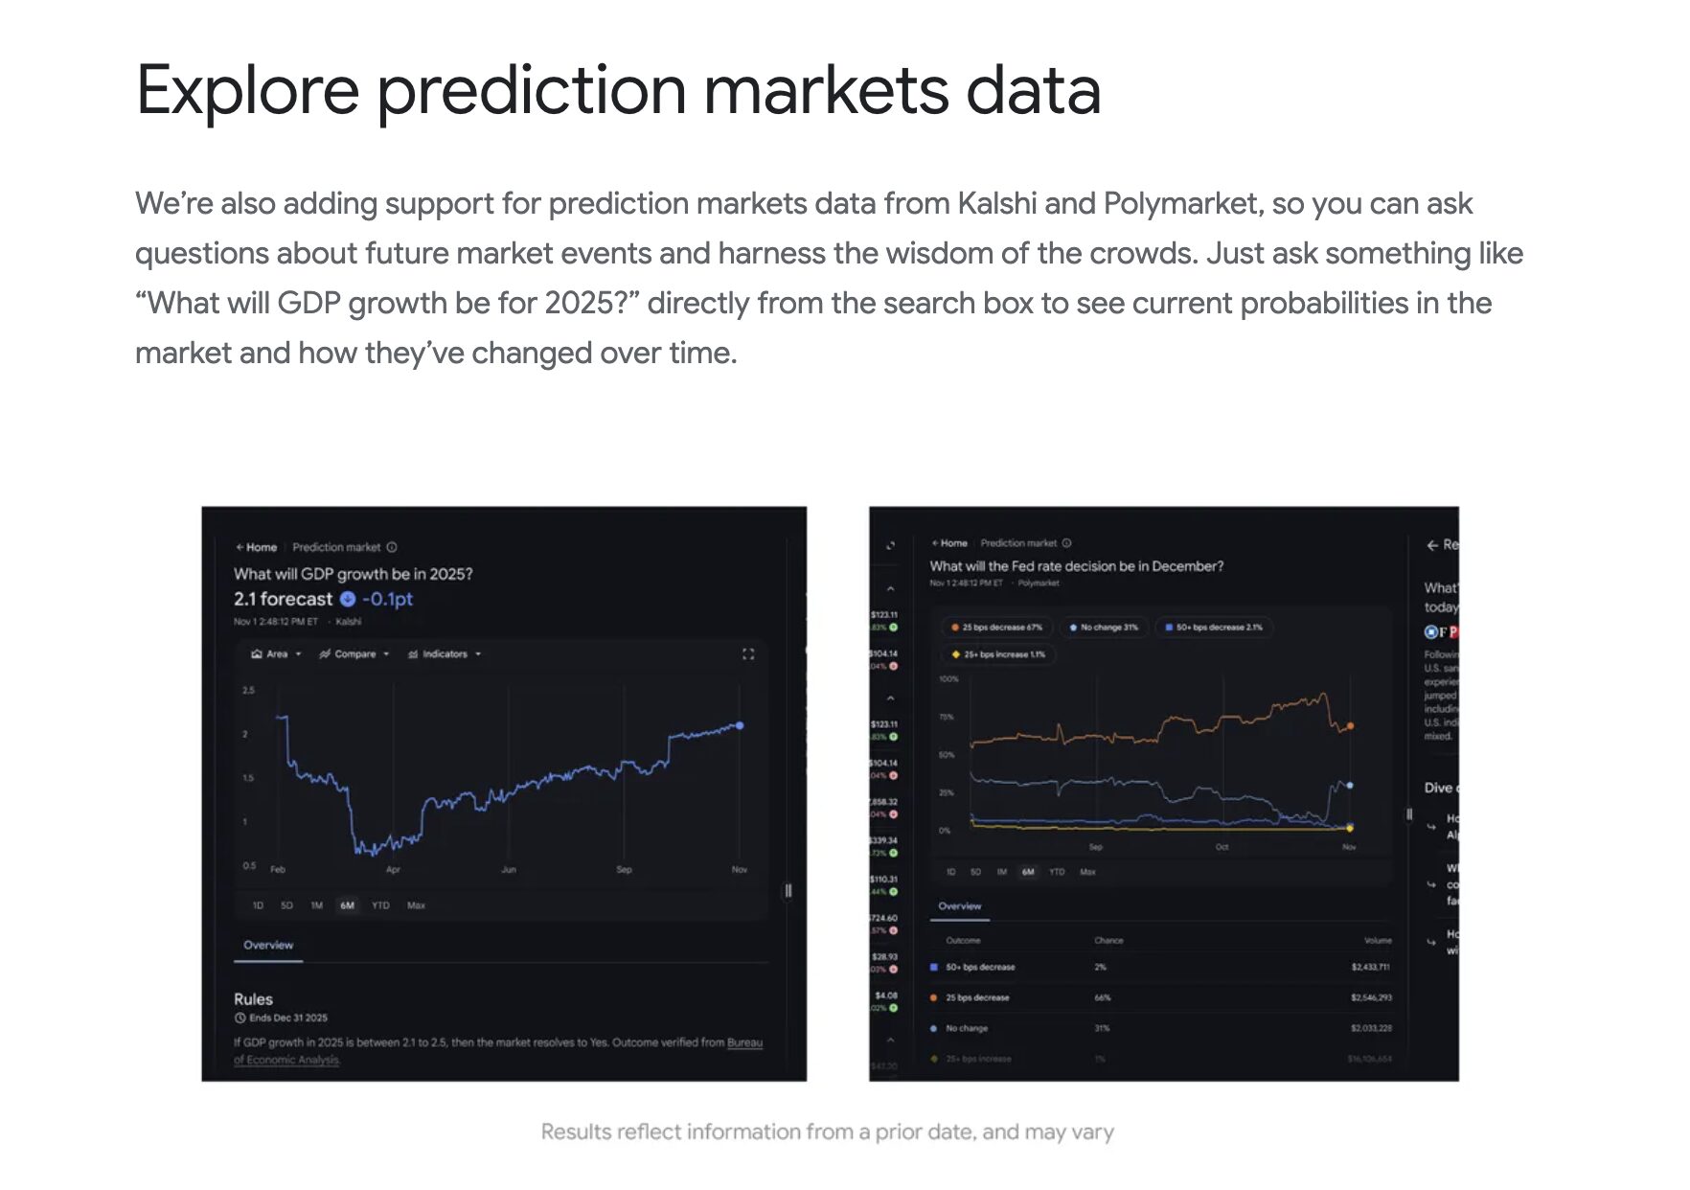The width and height of the screenshot is (1690, 1190).
Task: Toggle the No change 31% series chip
Action: pos(1104,628)
